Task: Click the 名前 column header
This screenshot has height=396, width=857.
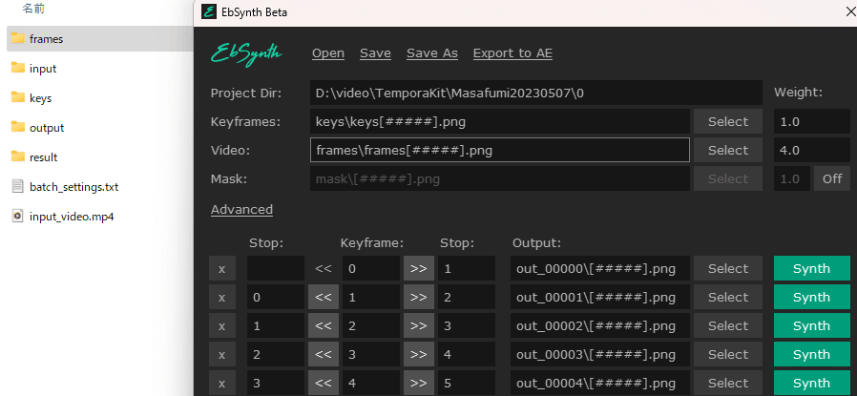Action: click(33, 9)
